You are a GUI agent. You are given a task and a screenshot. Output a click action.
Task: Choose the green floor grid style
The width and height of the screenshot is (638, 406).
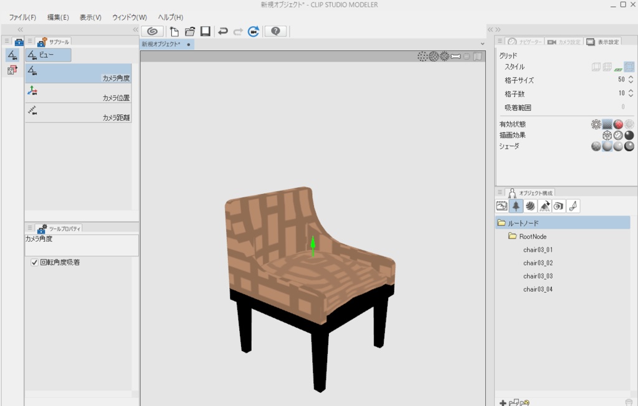pos(618,68)
